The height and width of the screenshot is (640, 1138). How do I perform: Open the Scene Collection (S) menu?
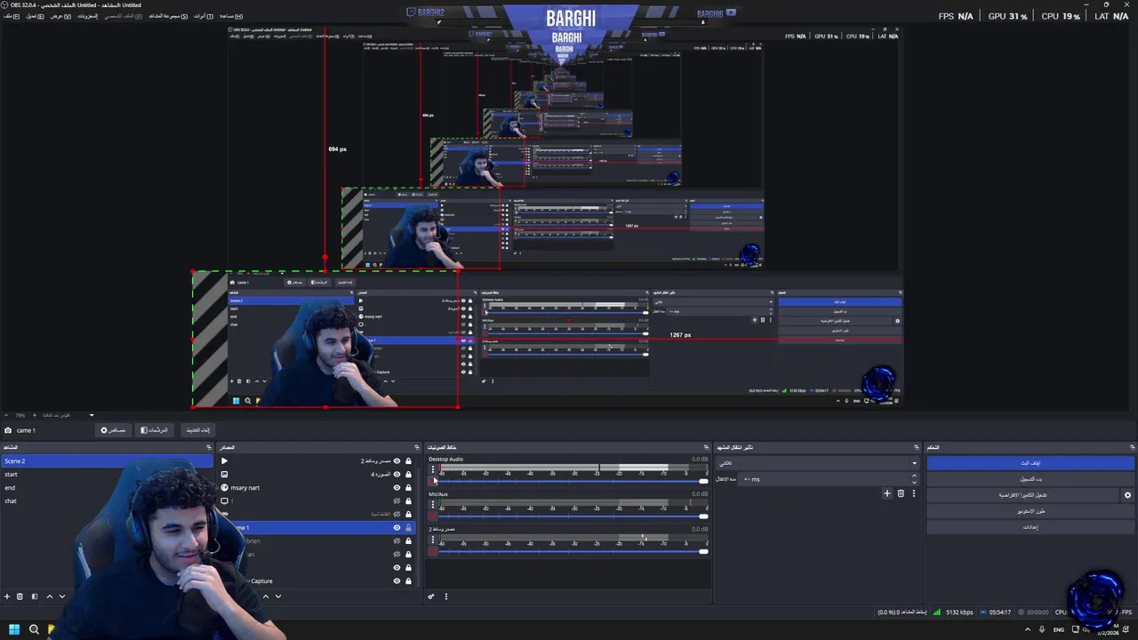point(168,16)
